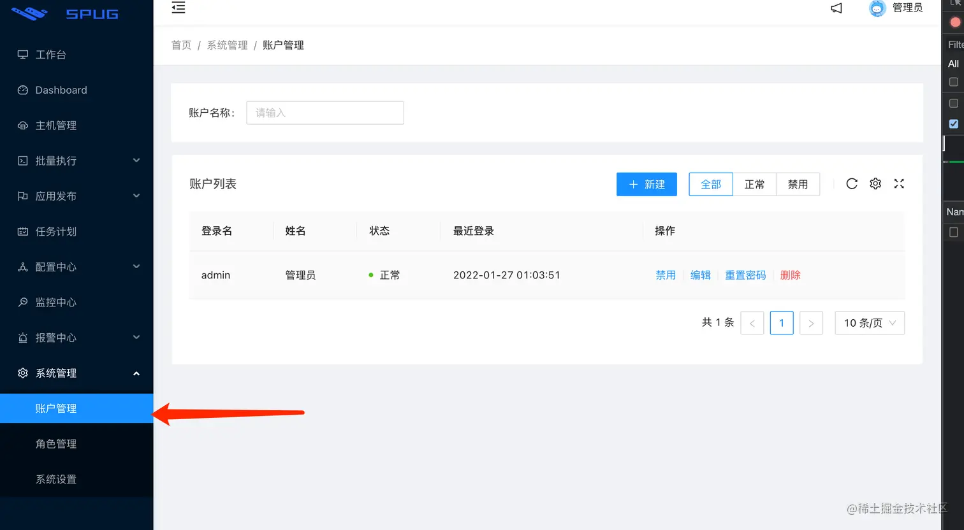This screenshot has width=964, height=530.
Task: Click 系统管理 breadcrumb
Action: pyautogui.click(x=227, y=45)
